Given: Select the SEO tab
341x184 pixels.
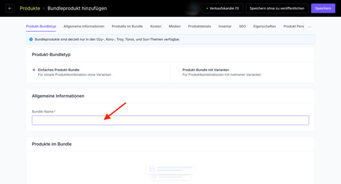Looking at the screenshot, I should coord(242,27).
